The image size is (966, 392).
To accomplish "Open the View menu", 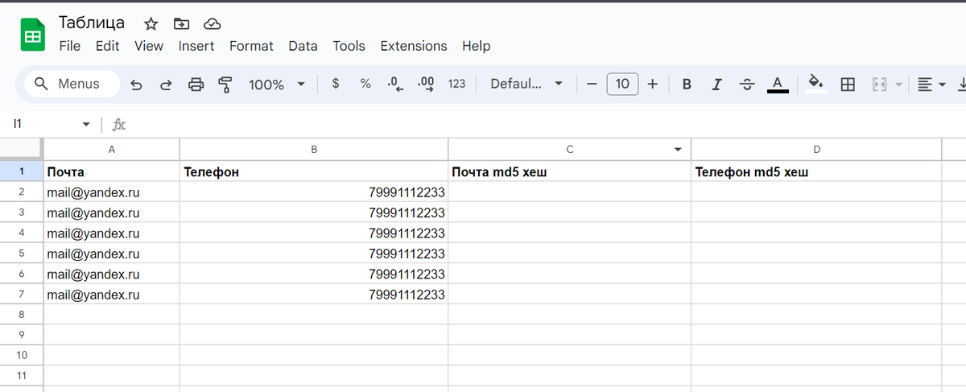I will [x=149, y=46].
